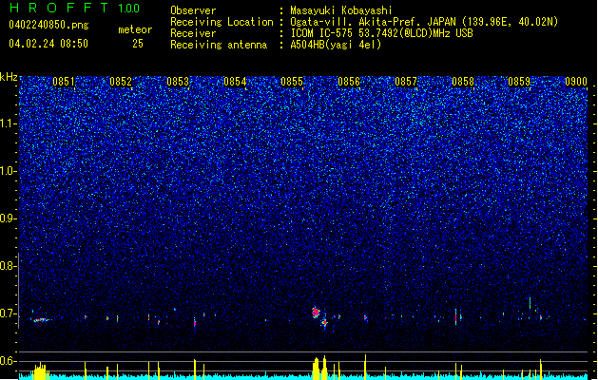The image size is (598, 380).
Task: Click the 0856 time marker
Action: [x=349, y=82]
